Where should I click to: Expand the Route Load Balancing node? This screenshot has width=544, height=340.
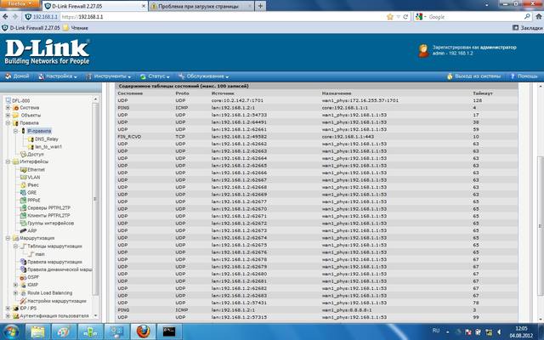[15, 293]
